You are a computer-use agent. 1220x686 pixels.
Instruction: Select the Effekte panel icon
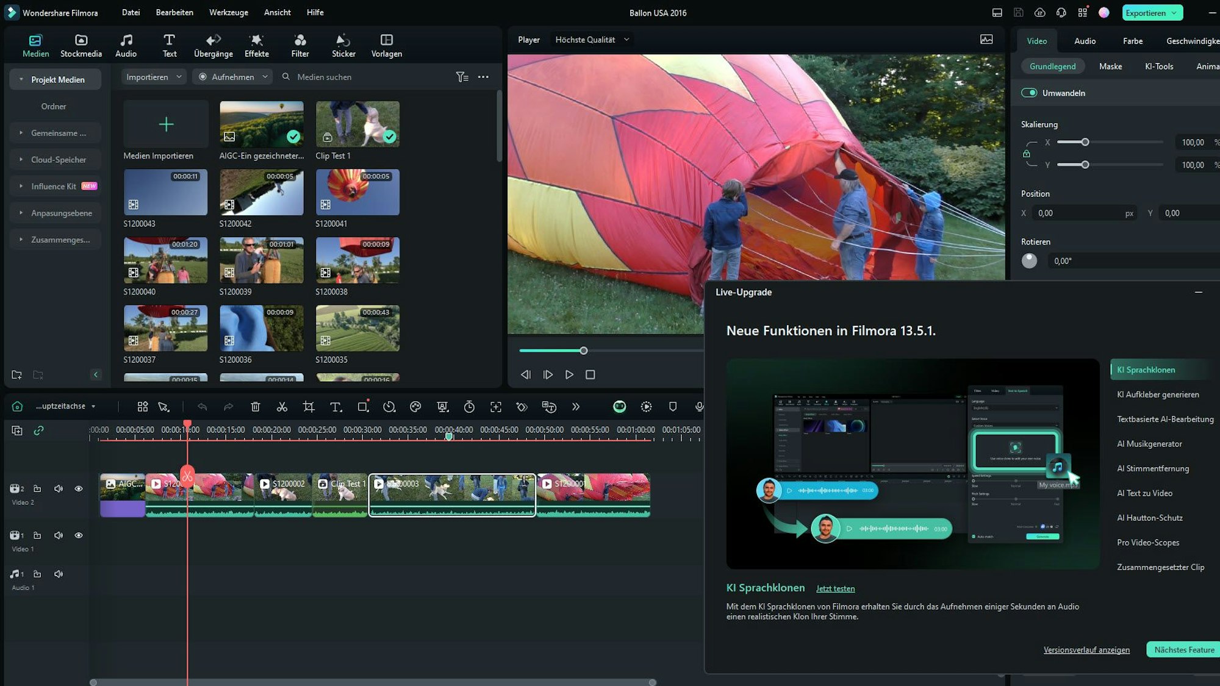pyautogui.click(x=256, y=45)
